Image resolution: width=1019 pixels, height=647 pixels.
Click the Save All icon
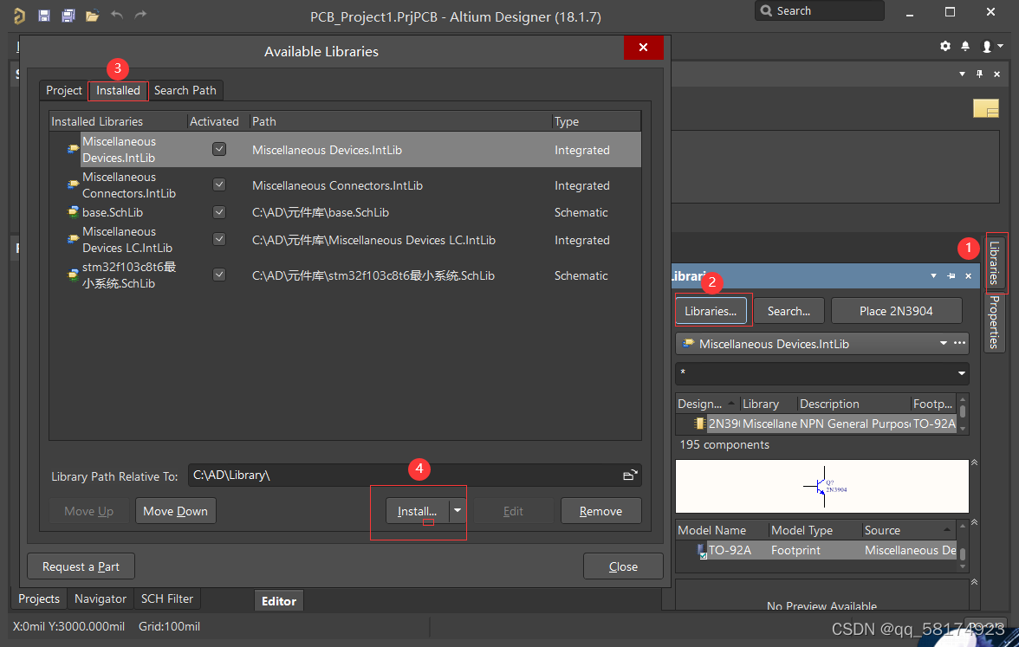(x=68, y=16)
